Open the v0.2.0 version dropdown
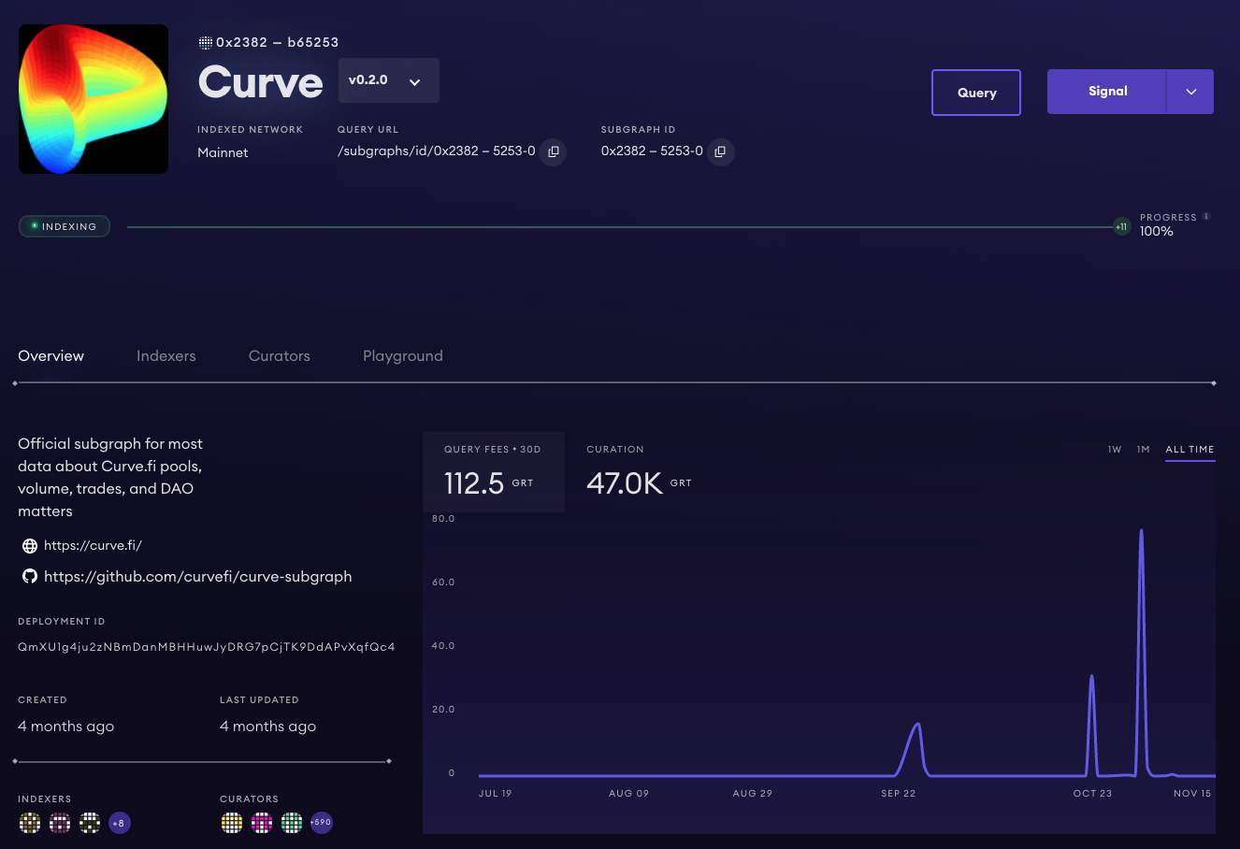 [387, 80]
